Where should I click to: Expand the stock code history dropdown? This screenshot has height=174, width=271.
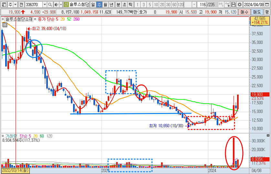tap(45, 5)
